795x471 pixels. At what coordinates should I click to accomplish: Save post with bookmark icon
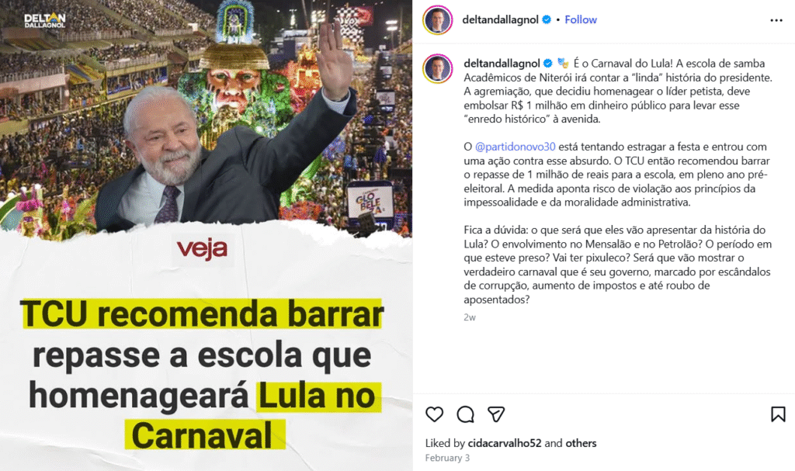click(778, 414)
